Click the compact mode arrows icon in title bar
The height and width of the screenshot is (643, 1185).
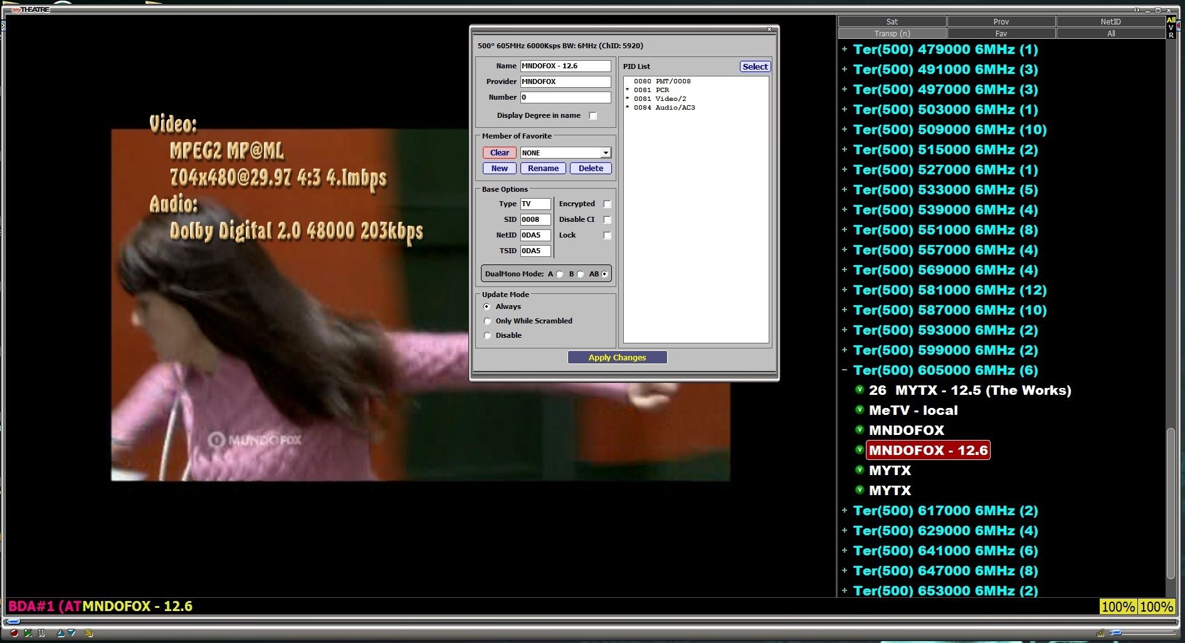(x=1137, y=9)
